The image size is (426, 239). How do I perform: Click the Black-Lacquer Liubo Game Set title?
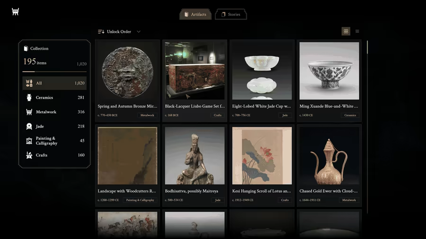[x=195, y=106]
